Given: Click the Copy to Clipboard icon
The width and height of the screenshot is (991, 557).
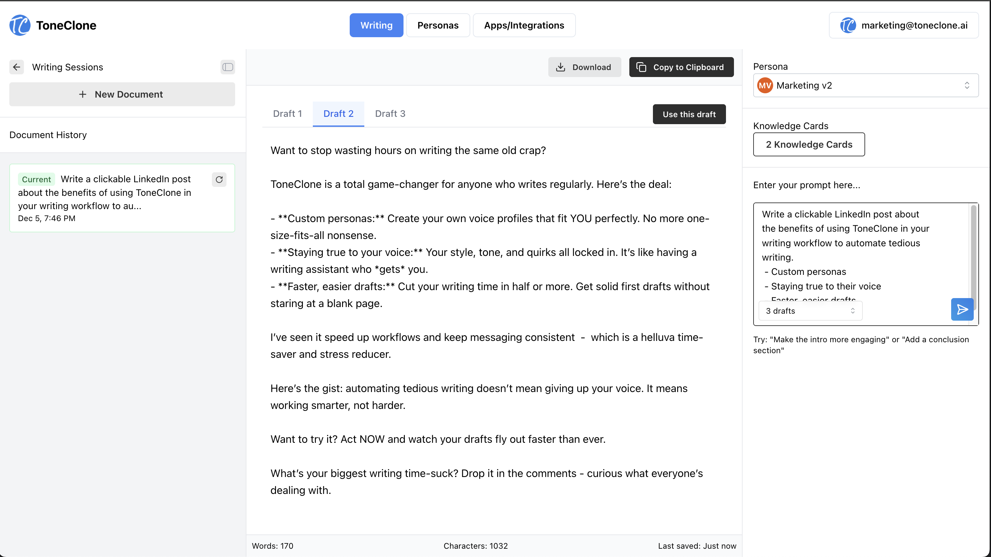Looking at the screenshot, I should 642,67.
